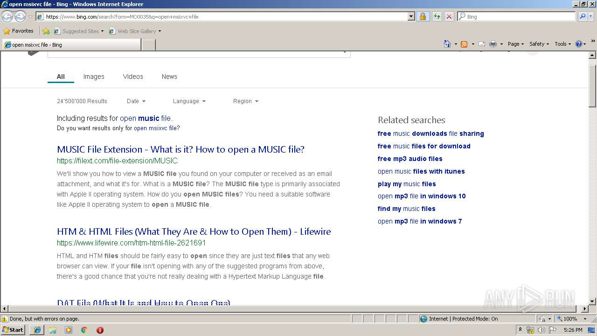597x336 pixels.
Task: Click the taskbar clock showing 5:26 PM
Action: point(573,330)
